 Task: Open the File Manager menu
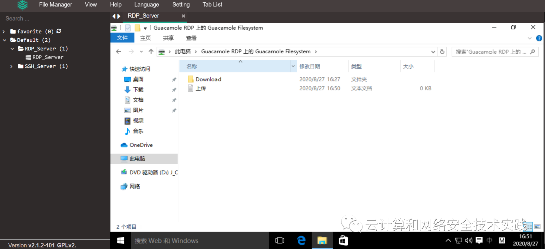click(56, 5)
